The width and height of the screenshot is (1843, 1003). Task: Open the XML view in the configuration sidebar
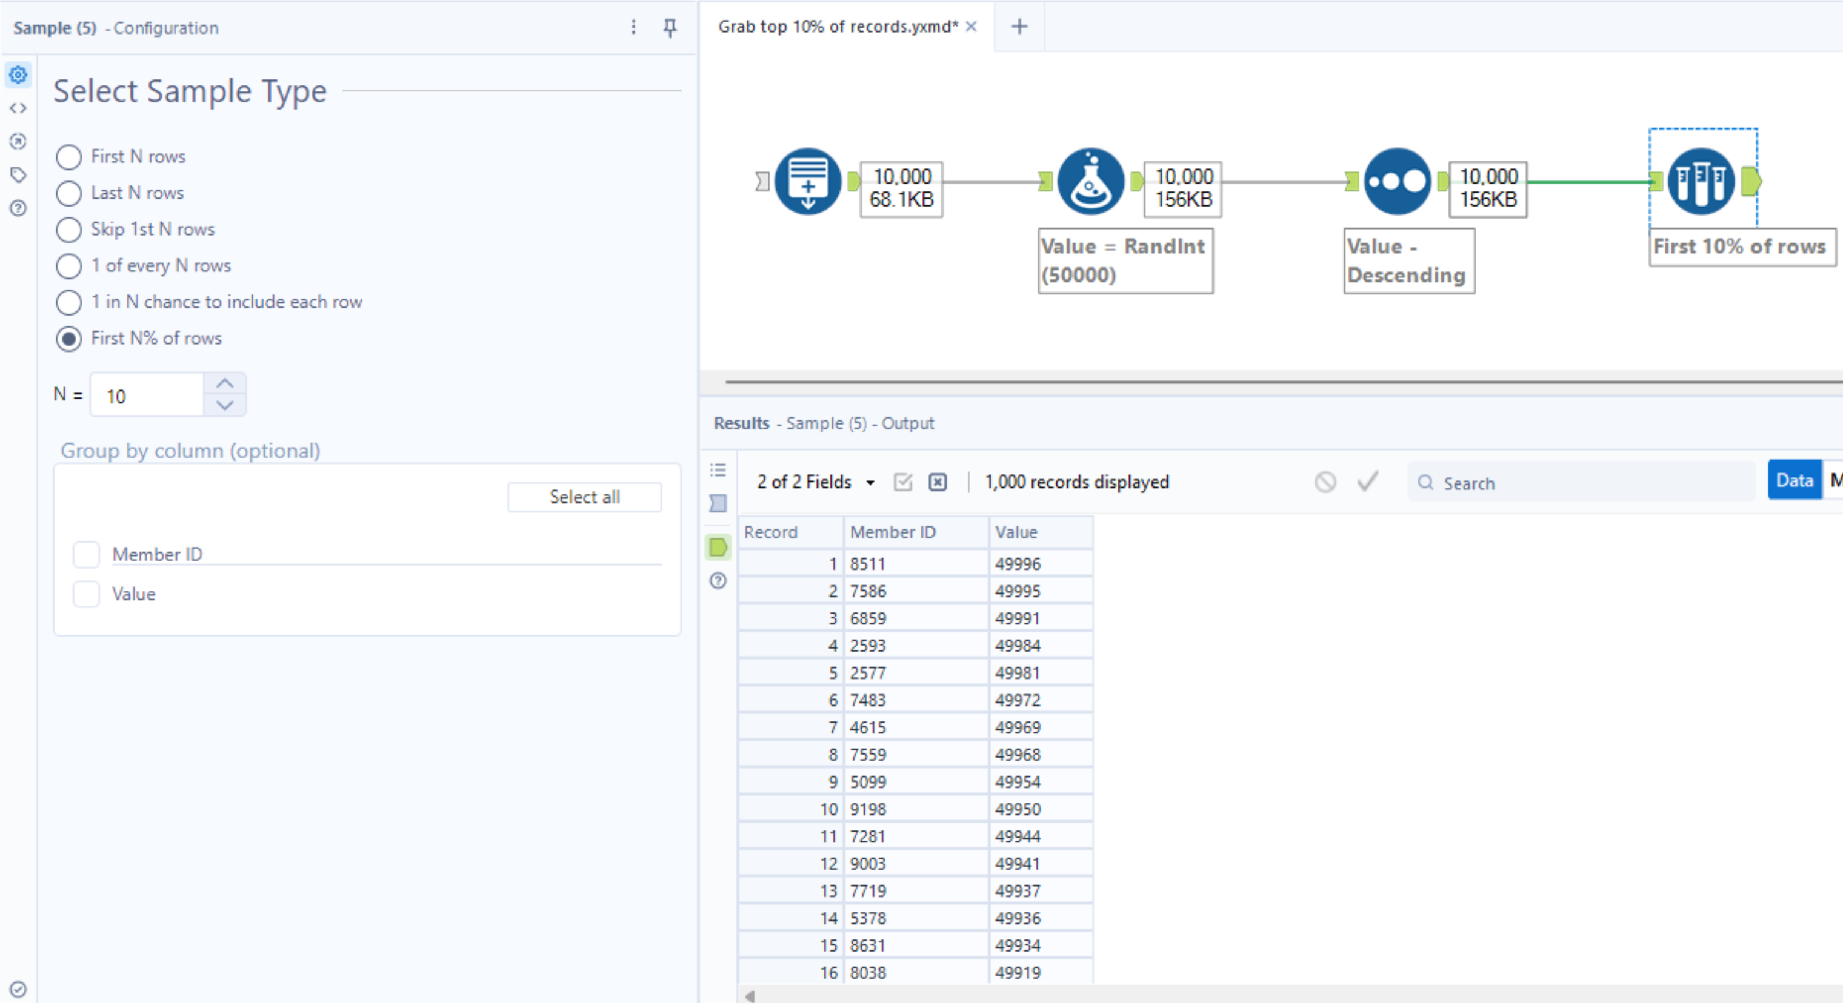point(18,108)
